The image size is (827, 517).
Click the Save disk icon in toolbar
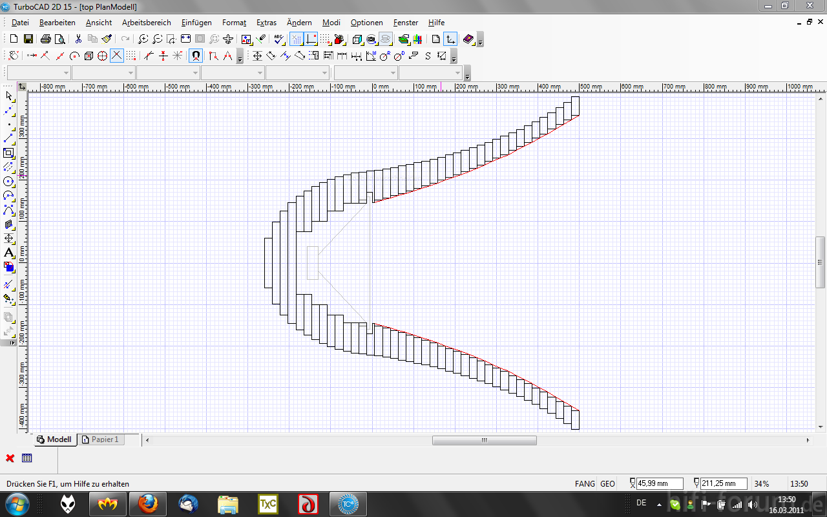pyautogui.click(x=28, y=39)
